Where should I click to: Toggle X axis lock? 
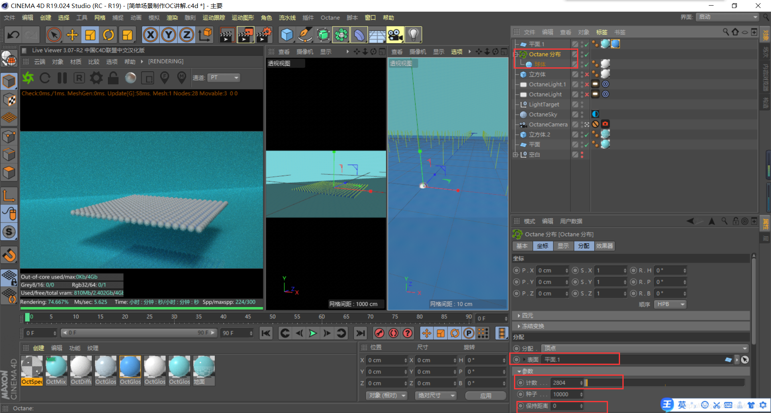click(150, 35)
